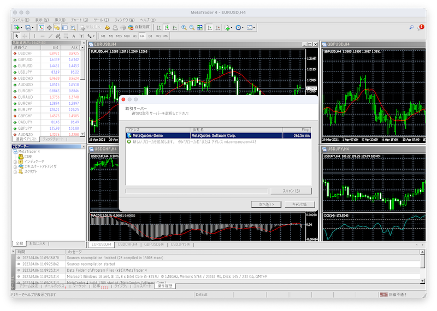Toggle the Navigator star-folder icon
Screen dimensions: 437x311
(x=57, y=27)
